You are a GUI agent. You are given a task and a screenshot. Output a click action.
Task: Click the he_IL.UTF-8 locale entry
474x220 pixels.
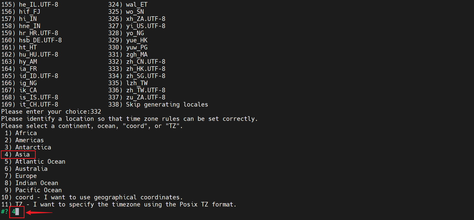38,5
